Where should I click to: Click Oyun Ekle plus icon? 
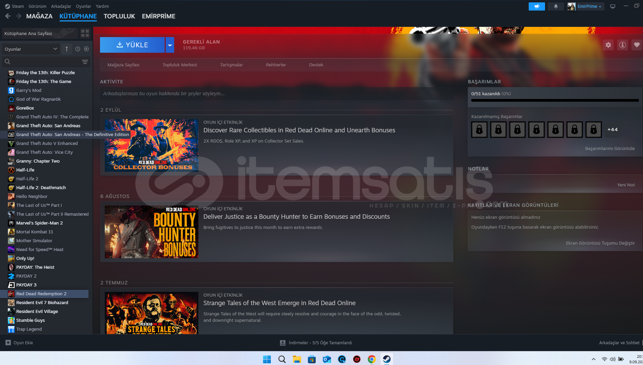(x=8, y=343)
